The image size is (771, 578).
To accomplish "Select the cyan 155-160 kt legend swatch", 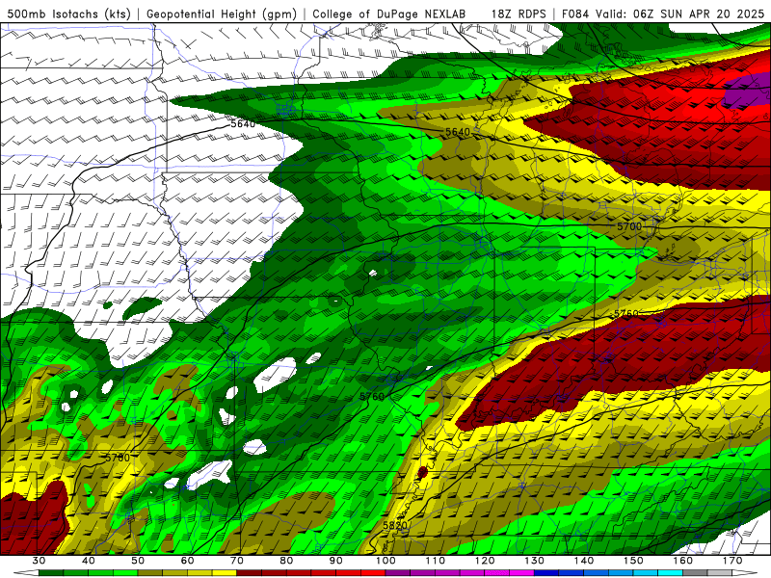I will click(671, 573).
